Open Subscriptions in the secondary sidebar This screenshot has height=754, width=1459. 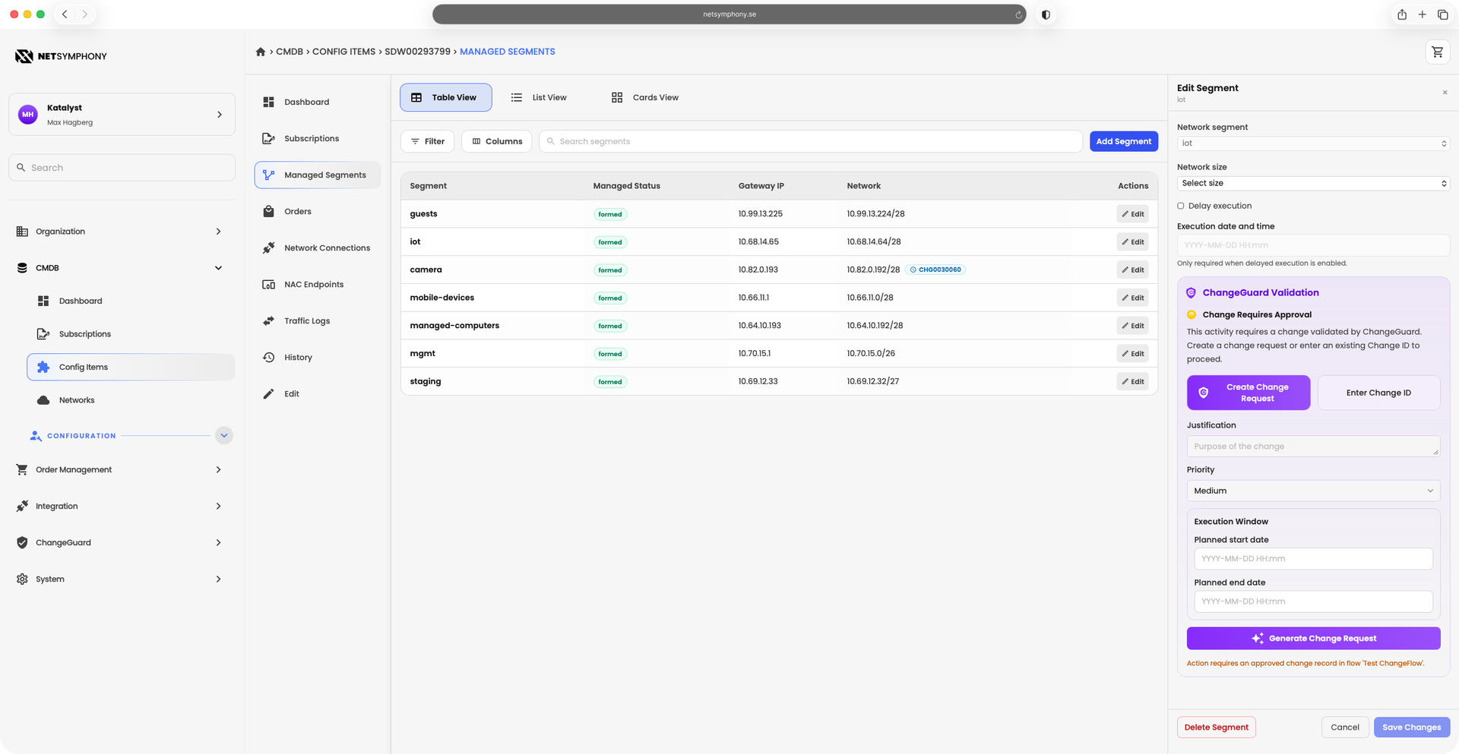click(x=318, y=138)
